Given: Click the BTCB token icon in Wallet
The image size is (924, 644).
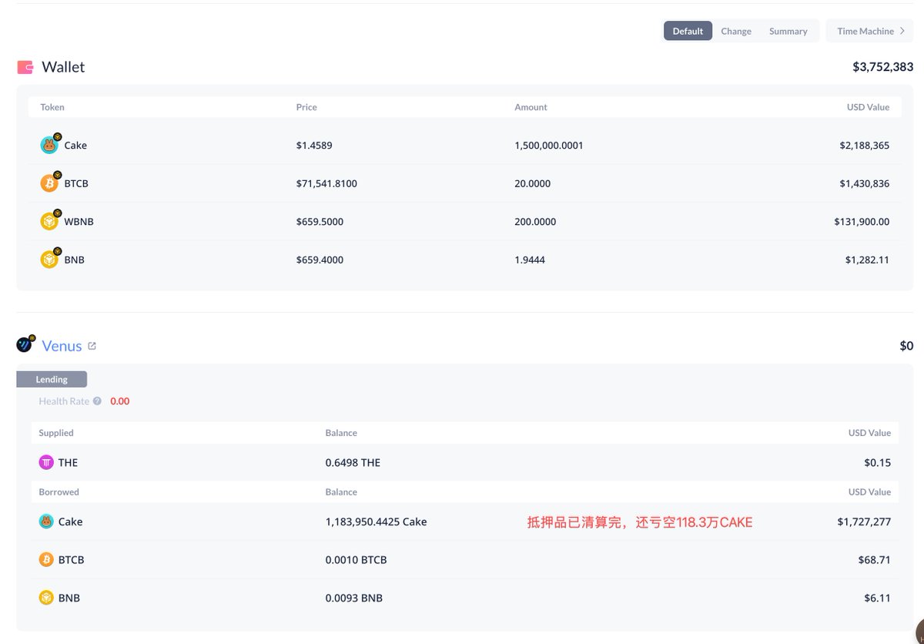Looking at the screenshot, I should [49, 183].
